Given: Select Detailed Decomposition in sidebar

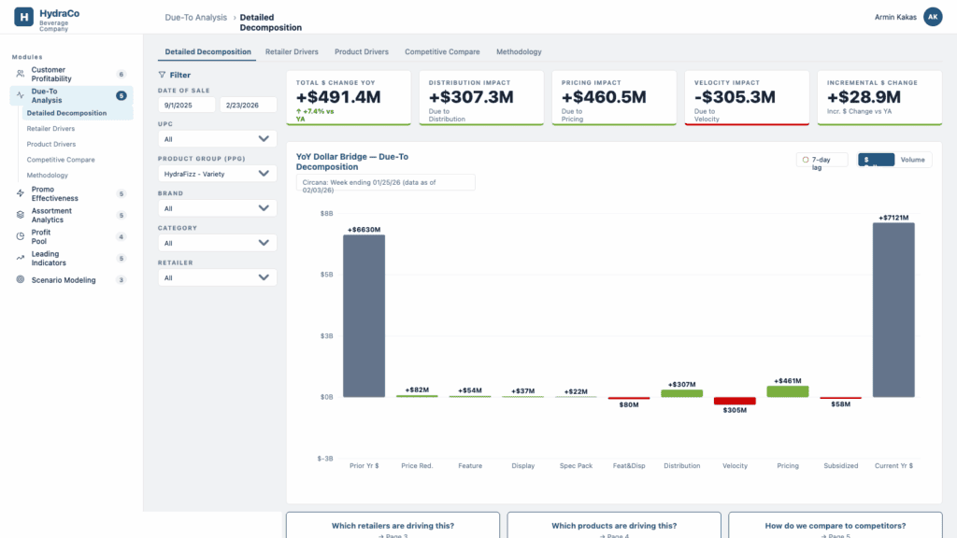Looking at the screenshot, I should point(78,113).
